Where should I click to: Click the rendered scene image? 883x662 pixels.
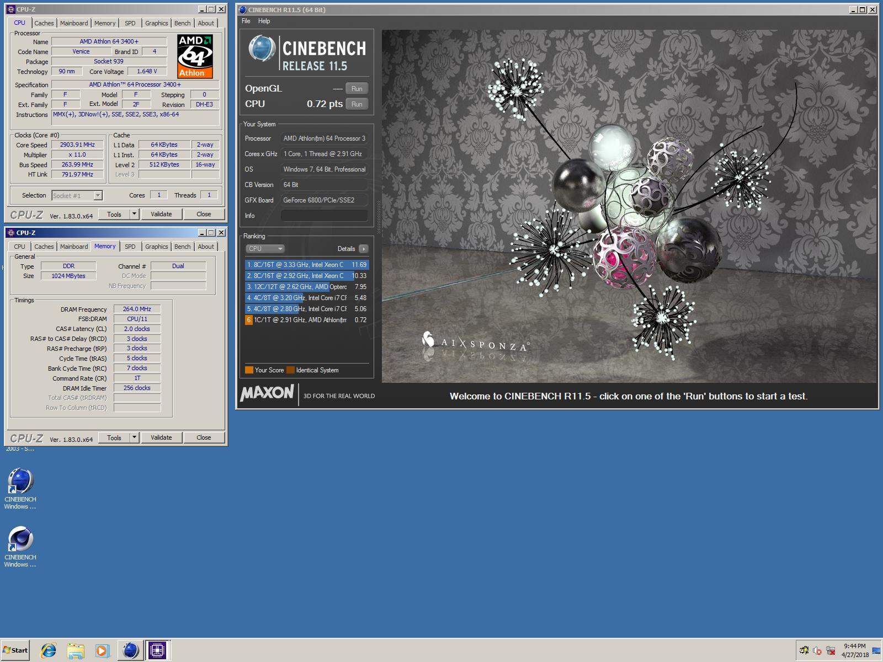629,206
